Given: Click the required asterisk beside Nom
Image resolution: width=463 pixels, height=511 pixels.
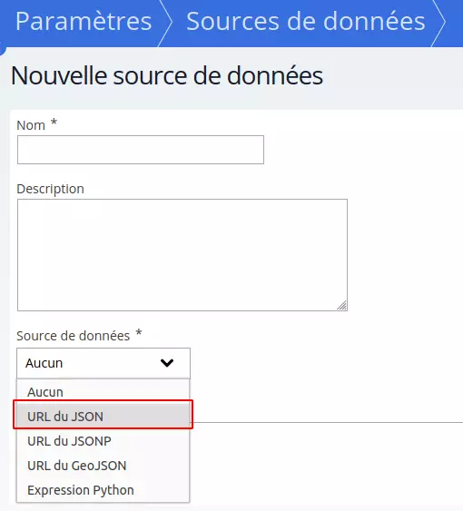Looking at the screenshot, I should tap(54, 123).
